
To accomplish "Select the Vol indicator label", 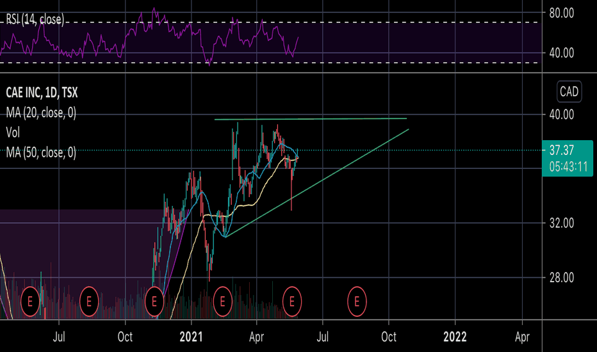I will click(13, 132).
